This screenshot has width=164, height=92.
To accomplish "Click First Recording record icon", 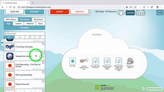I will coord(10,65).
